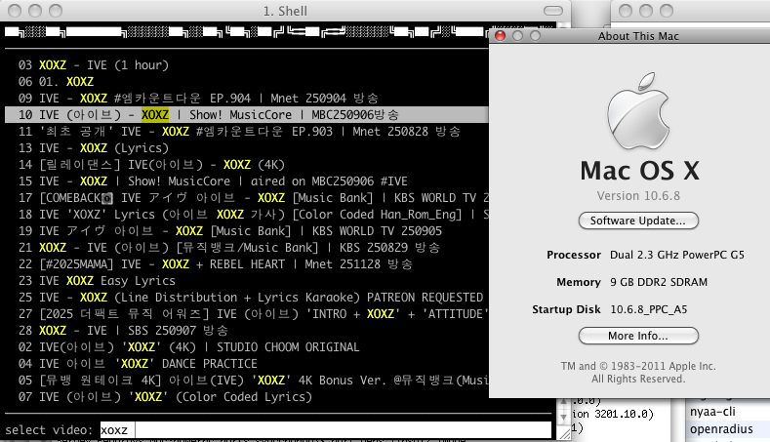The image size is (770, 442).
Task: Click the 1. Shell window title
Action: coord(285,11)
